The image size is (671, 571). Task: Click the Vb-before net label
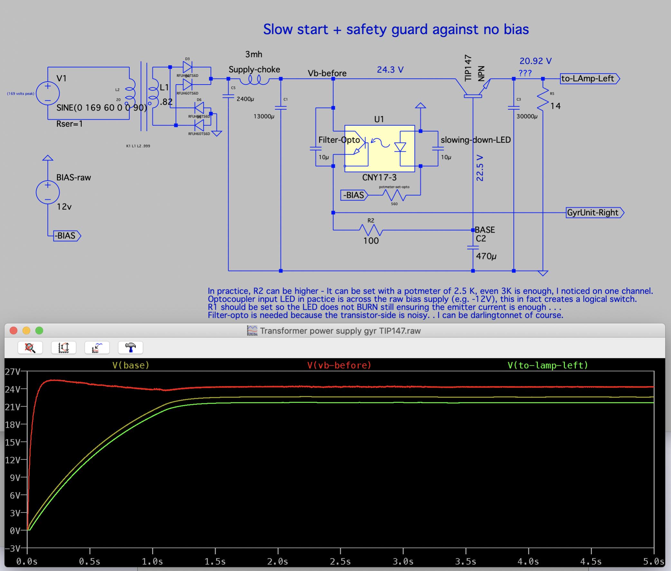[x=327, y=73]
